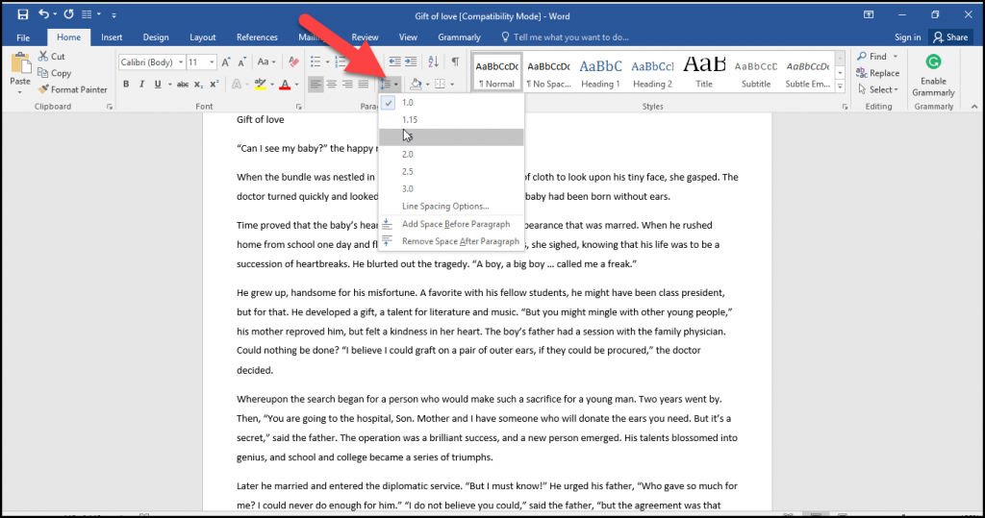Image resolution: width=985 pixels, height=518 pixels.
Task: Click the Cut scissors button
Action: click(x=52, y=56)
